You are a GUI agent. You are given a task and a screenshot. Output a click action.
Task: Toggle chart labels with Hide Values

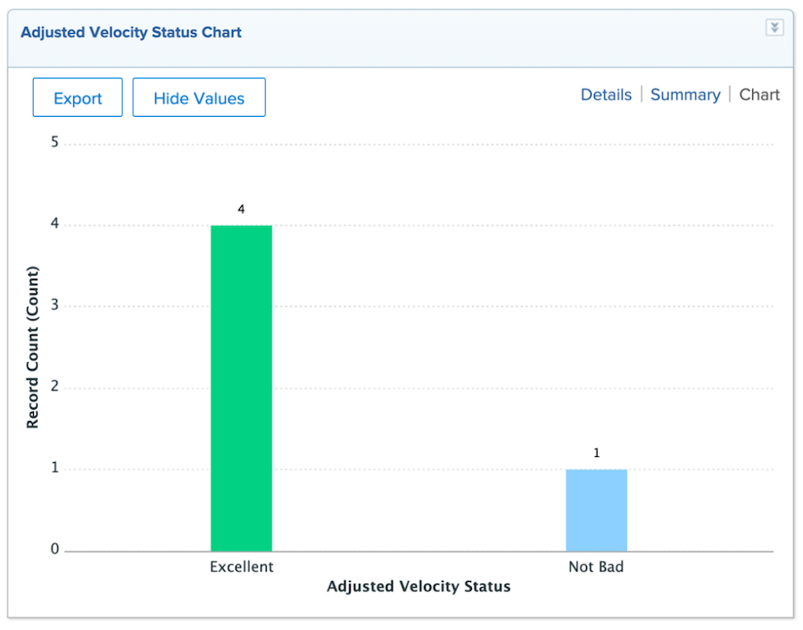pyautogui.click(x=199, y=98)
